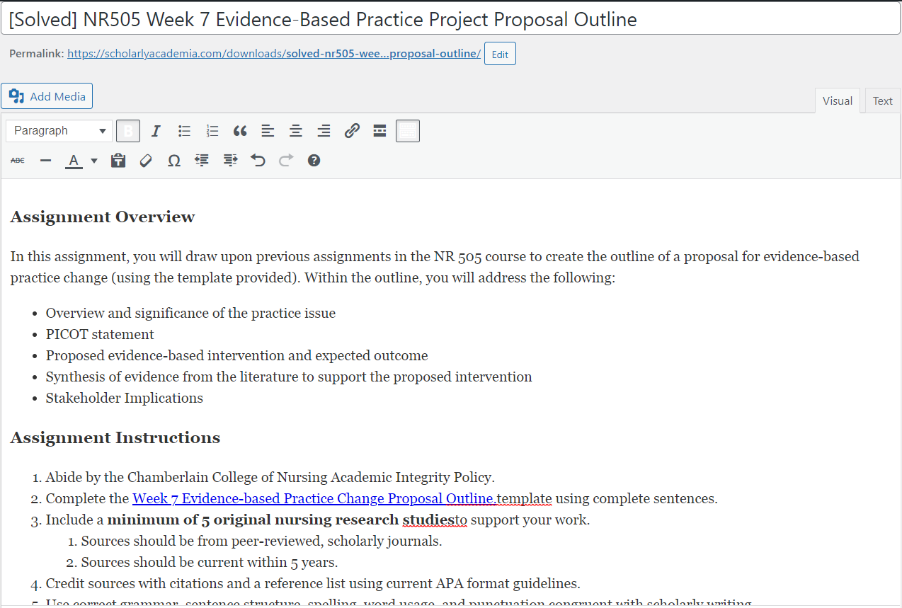Click the 'Stakeholder Implications' bullet
Screen dimensions: 902x608
click(x=125, y=398)
